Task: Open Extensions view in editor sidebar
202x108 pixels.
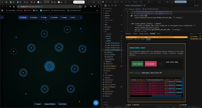Action: 116,5
